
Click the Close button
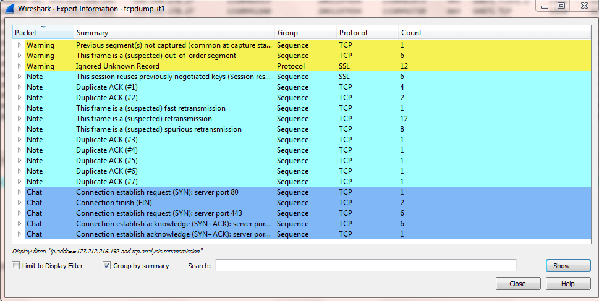pos(517,284)
